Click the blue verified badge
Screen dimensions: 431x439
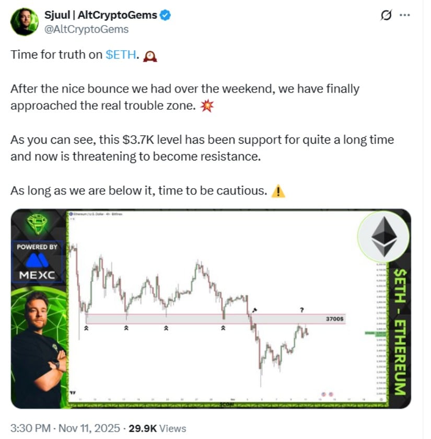point(165,15)
